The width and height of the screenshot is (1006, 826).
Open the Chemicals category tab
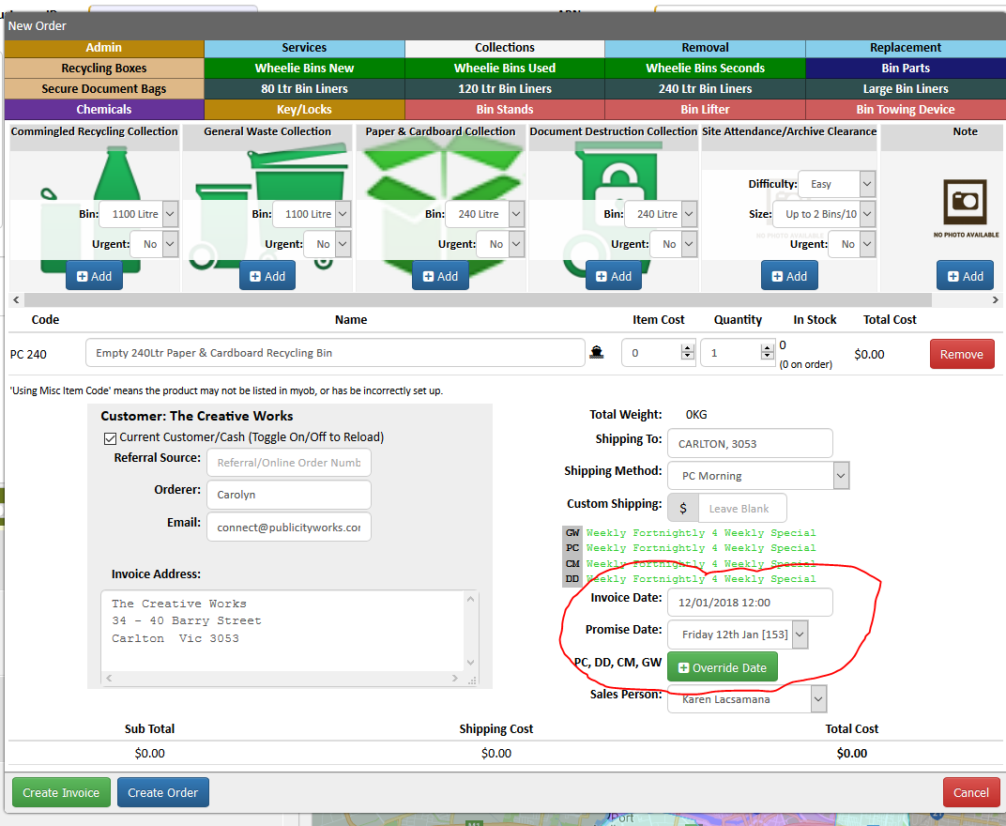click(104, 109)
